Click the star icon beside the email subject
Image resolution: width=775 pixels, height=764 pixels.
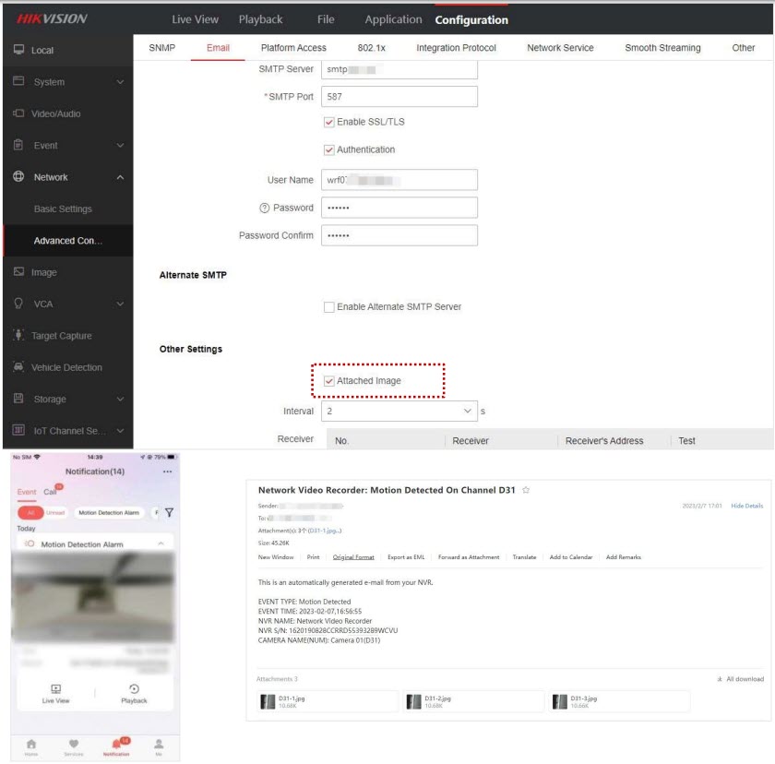pos(526,491)
